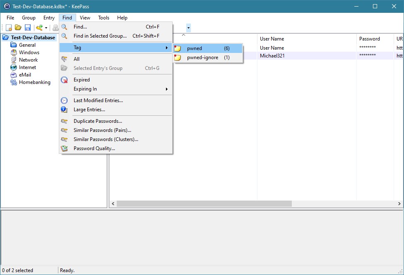
Task: Click the KeePass lock icon in title bar
Action: [x=7, y=6]
